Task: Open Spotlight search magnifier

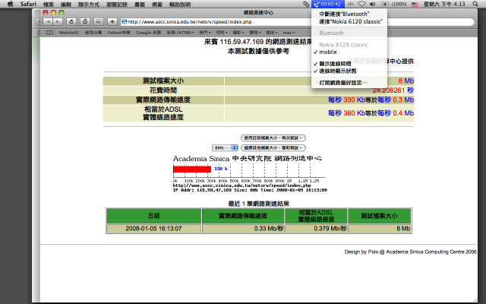Action: (475, 4)
